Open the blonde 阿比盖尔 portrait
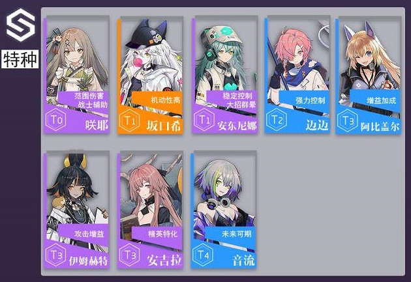The width and height of the screenshot is (411, 282). [x=370, y=59]
